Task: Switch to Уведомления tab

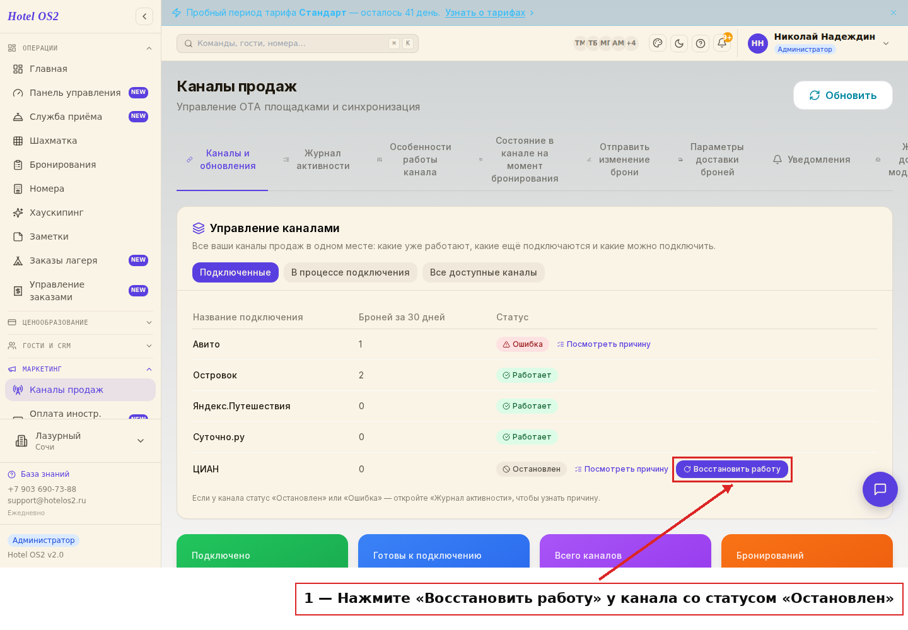Action: pos(812,160)
